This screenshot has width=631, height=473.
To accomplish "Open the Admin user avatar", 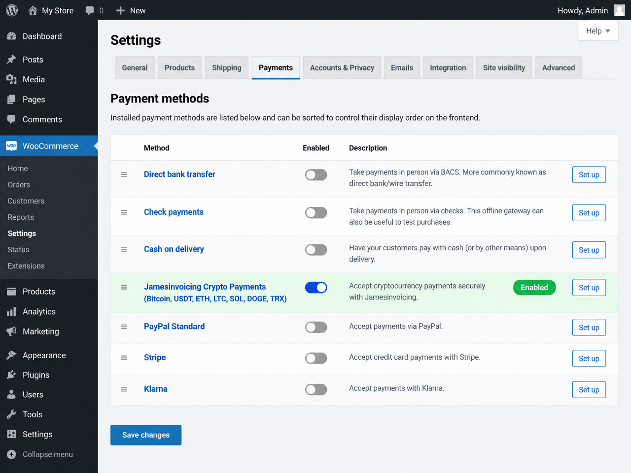I will point(619,10).
